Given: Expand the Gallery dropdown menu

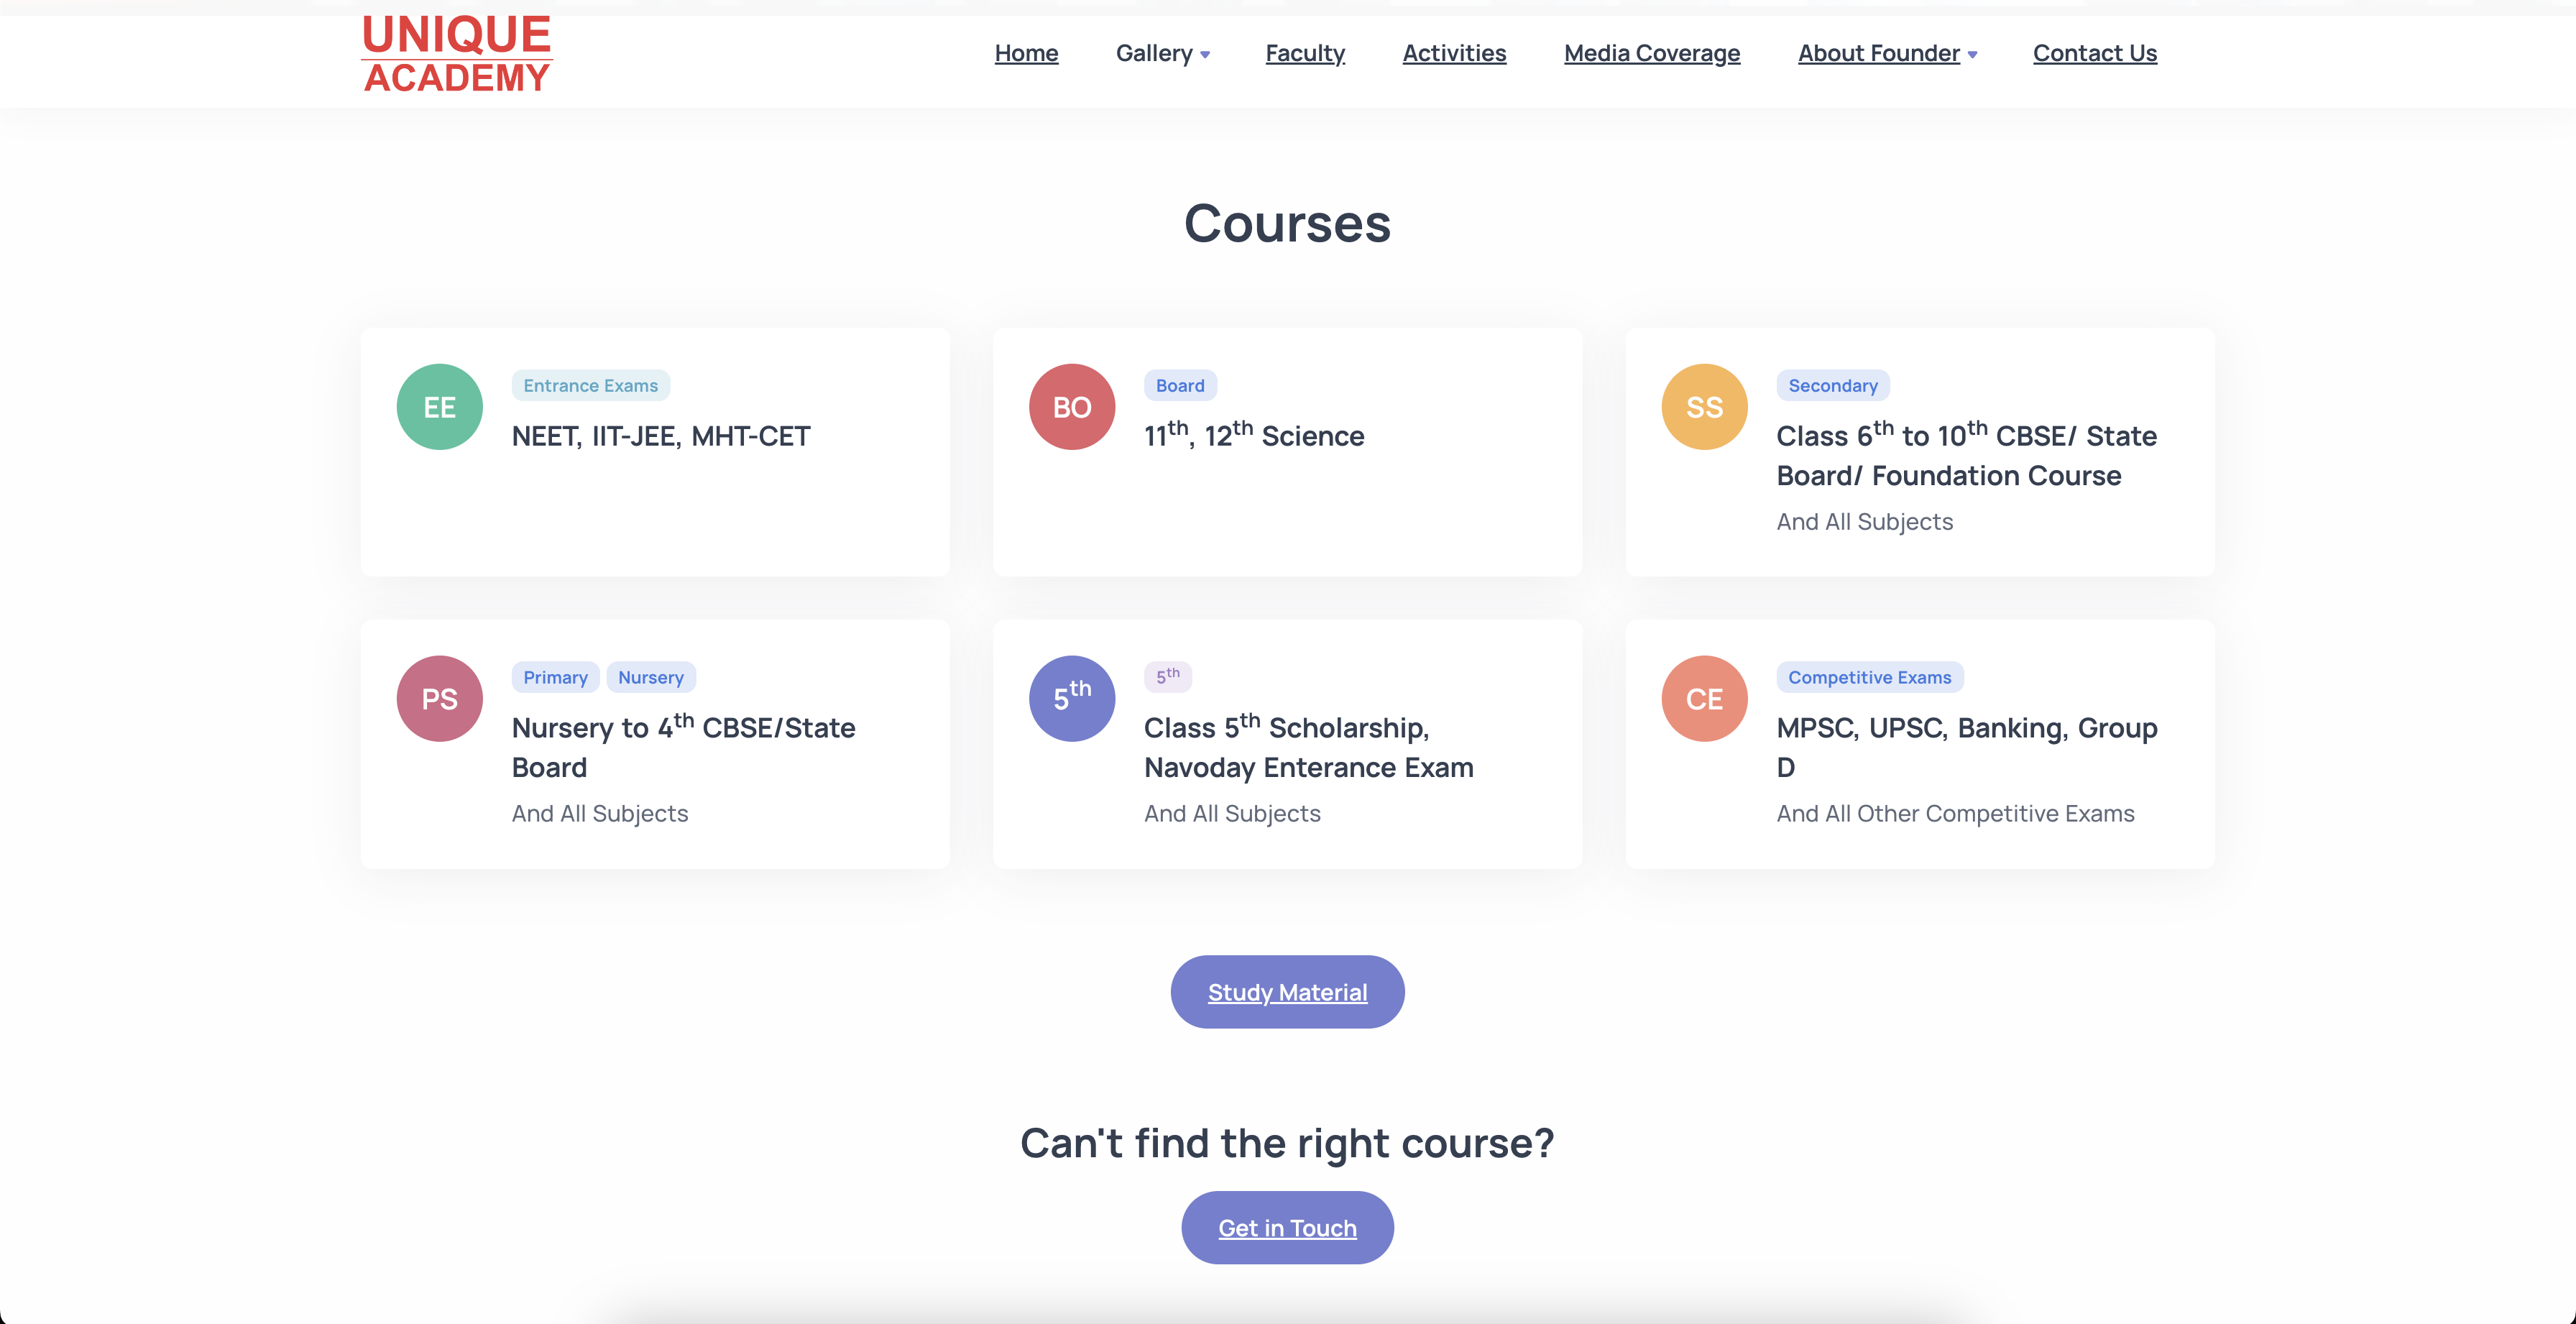Looking at the screenshot, I should pos(1162,54).
